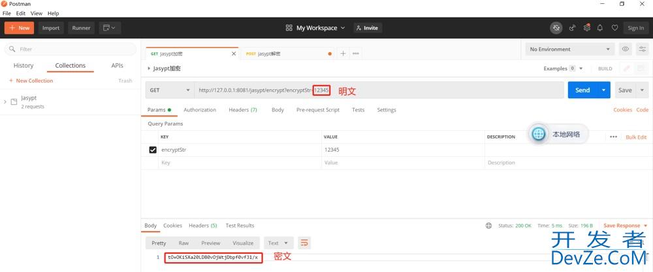Image resolution: width=653 pixels, height=272 pixels.
Task: Click the environment quick look eye icon
Action: click(625, 49)
